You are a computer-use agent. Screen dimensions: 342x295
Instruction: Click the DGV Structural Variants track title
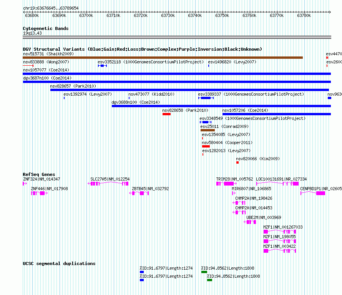(143, 49)
